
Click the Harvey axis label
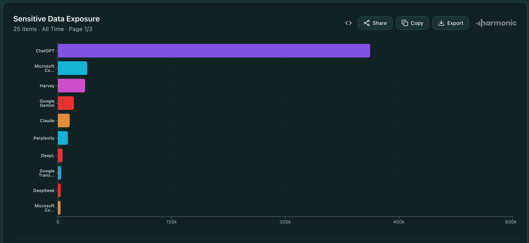[x=47, y=86]
